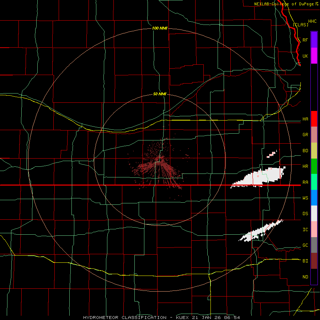The height and width of the screenshot is (320, 320).
Task: Click the UK legend label
Action: (305, 56)
